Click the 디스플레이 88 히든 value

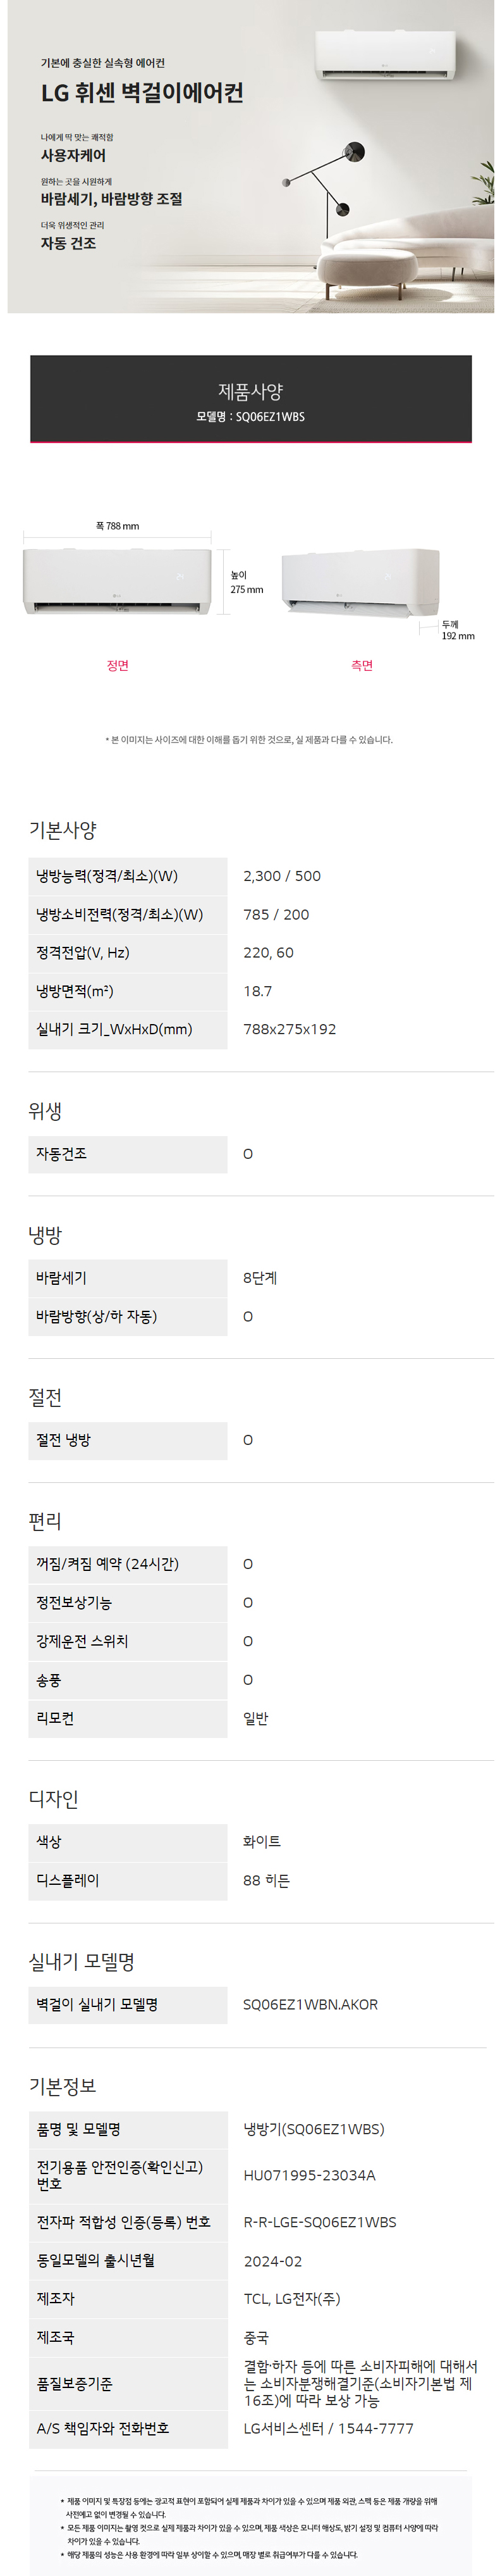(267, 1880)
